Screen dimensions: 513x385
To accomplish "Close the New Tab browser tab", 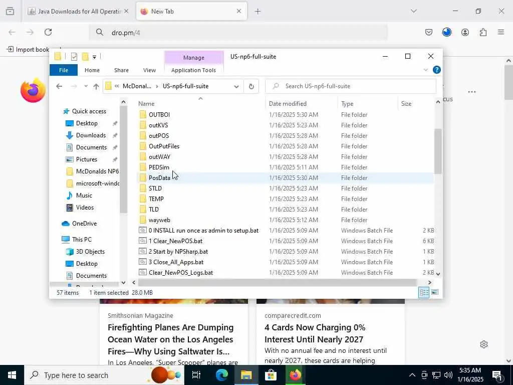I will pyautogui.click(x=239, y=11).
